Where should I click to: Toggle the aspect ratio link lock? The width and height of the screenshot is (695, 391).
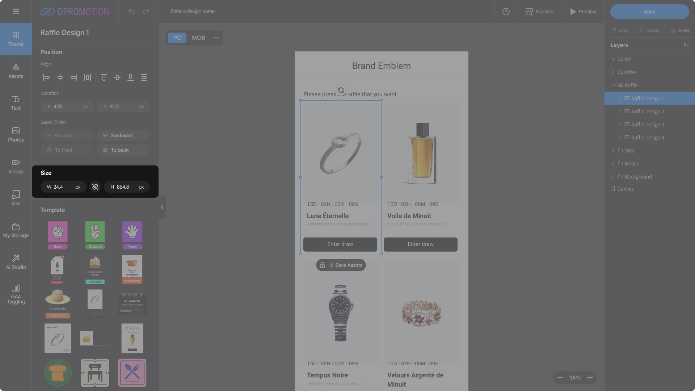pos(95,187)
